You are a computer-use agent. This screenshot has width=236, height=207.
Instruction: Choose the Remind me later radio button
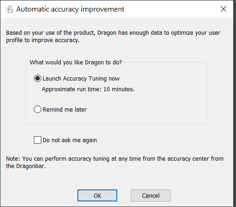pos(38,109)
